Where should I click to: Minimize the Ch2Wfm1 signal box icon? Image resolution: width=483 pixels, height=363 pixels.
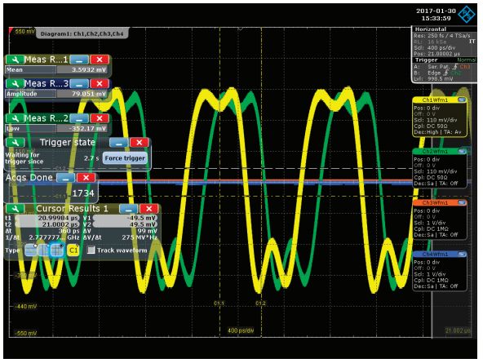pos(462,151)
